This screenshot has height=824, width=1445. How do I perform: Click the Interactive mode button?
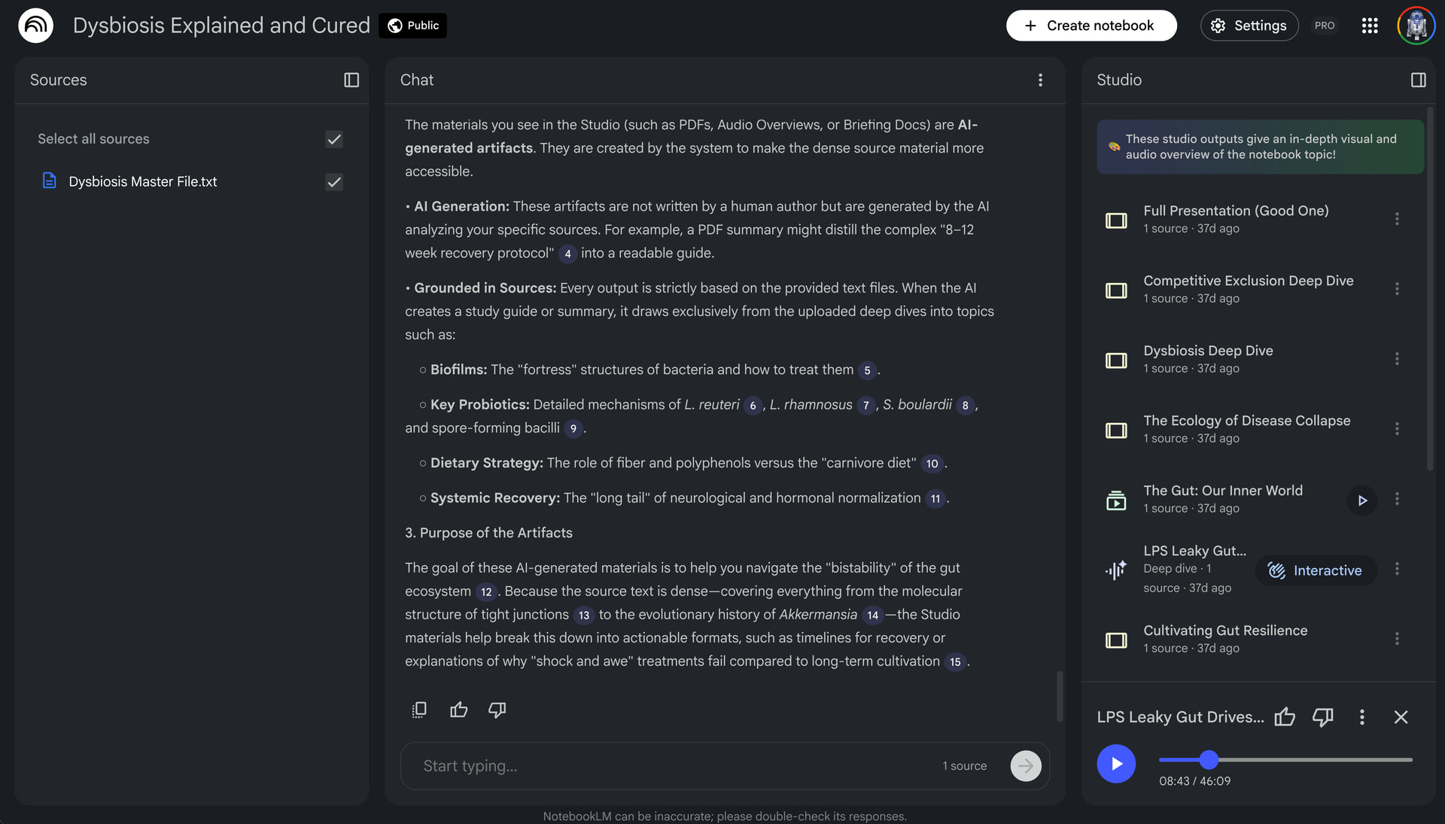[x=1315, y=570]
